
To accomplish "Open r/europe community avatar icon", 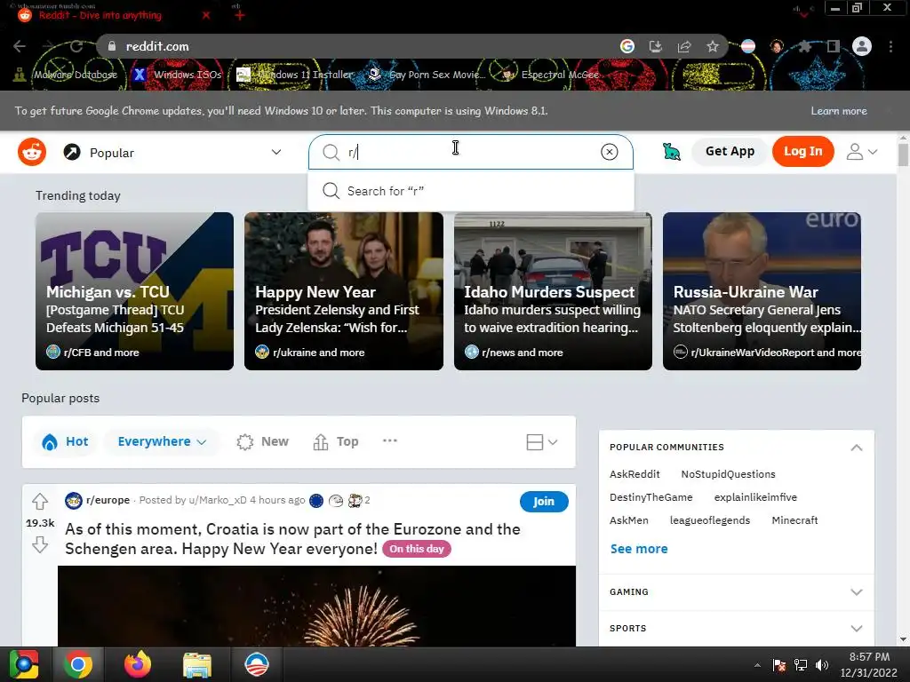I will tap(74, 501).
